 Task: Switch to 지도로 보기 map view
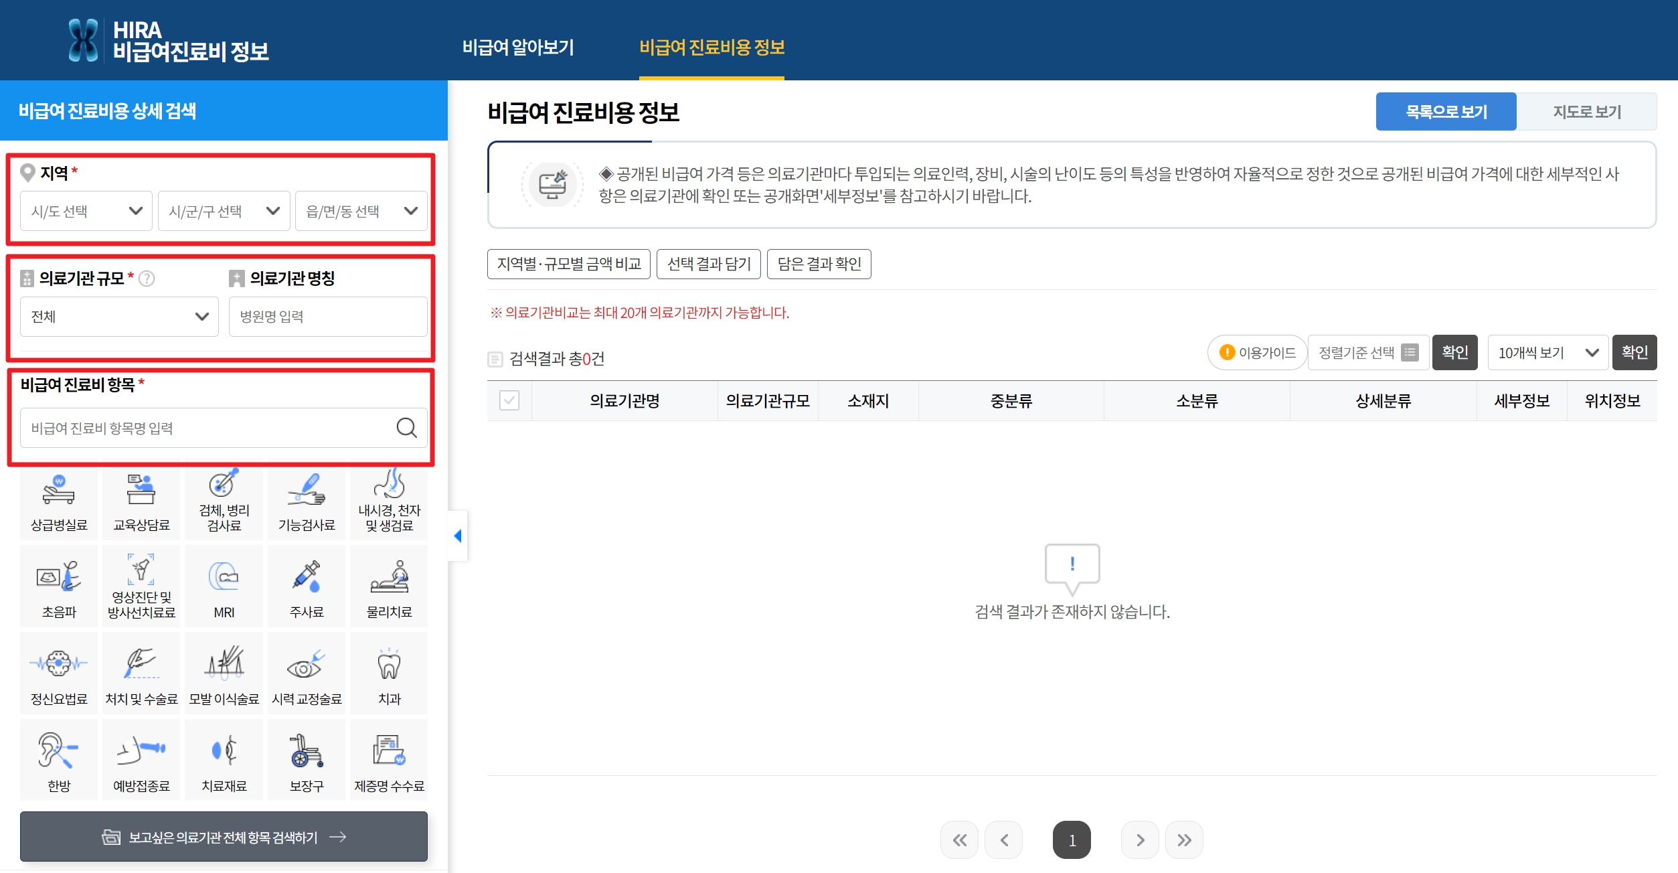click(x=1586, y=112)
